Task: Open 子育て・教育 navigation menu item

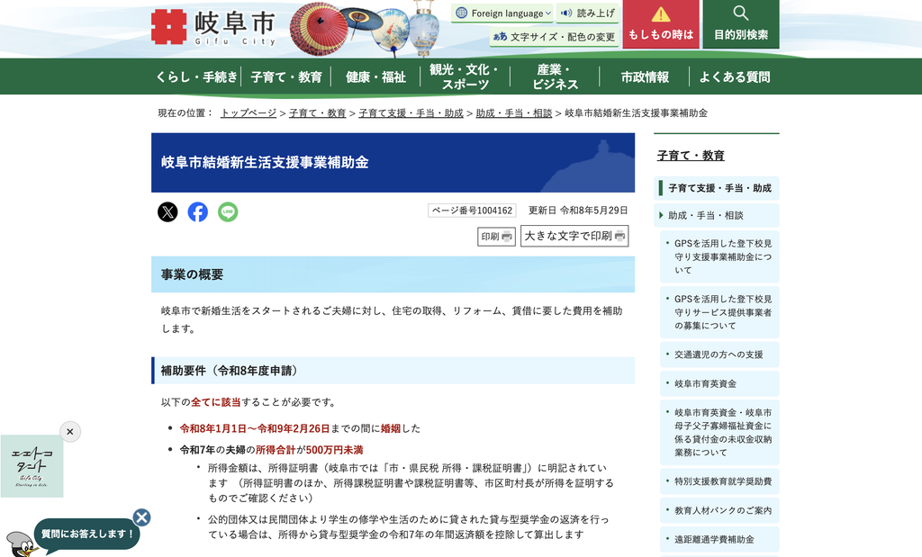Action: (286, 77)
